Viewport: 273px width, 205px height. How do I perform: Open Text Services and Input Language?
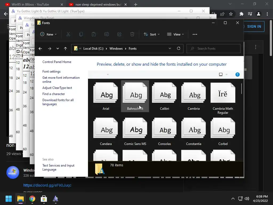click(58, 168)
